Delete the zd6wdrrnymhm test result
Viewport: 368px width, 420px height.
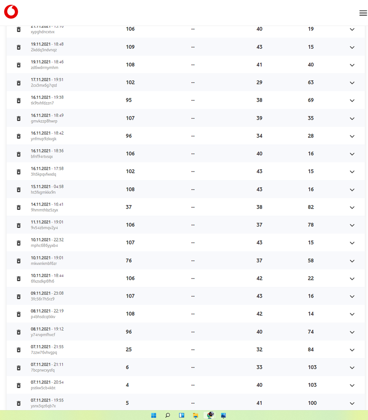19,65
